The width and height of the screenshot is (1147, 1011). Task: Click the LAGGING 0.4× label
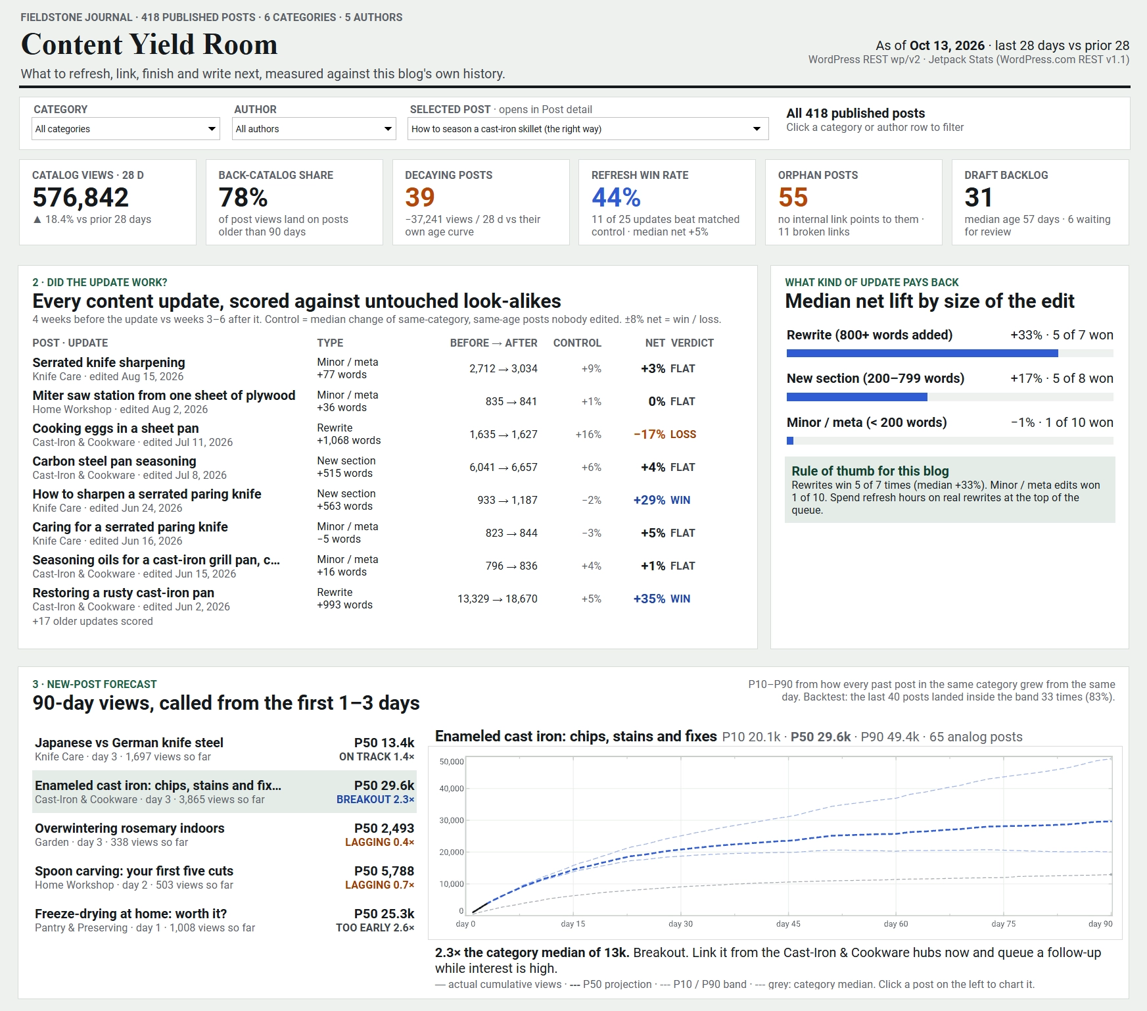(380, 843)
